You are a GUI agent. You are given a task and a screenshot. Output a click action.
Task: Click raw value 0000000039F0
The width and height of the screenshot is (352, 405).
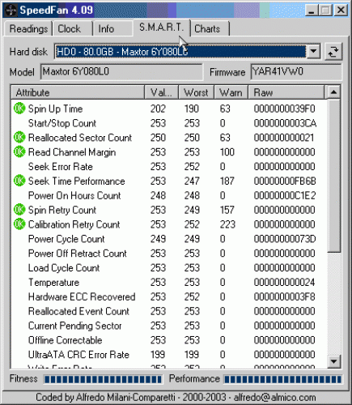284,109
